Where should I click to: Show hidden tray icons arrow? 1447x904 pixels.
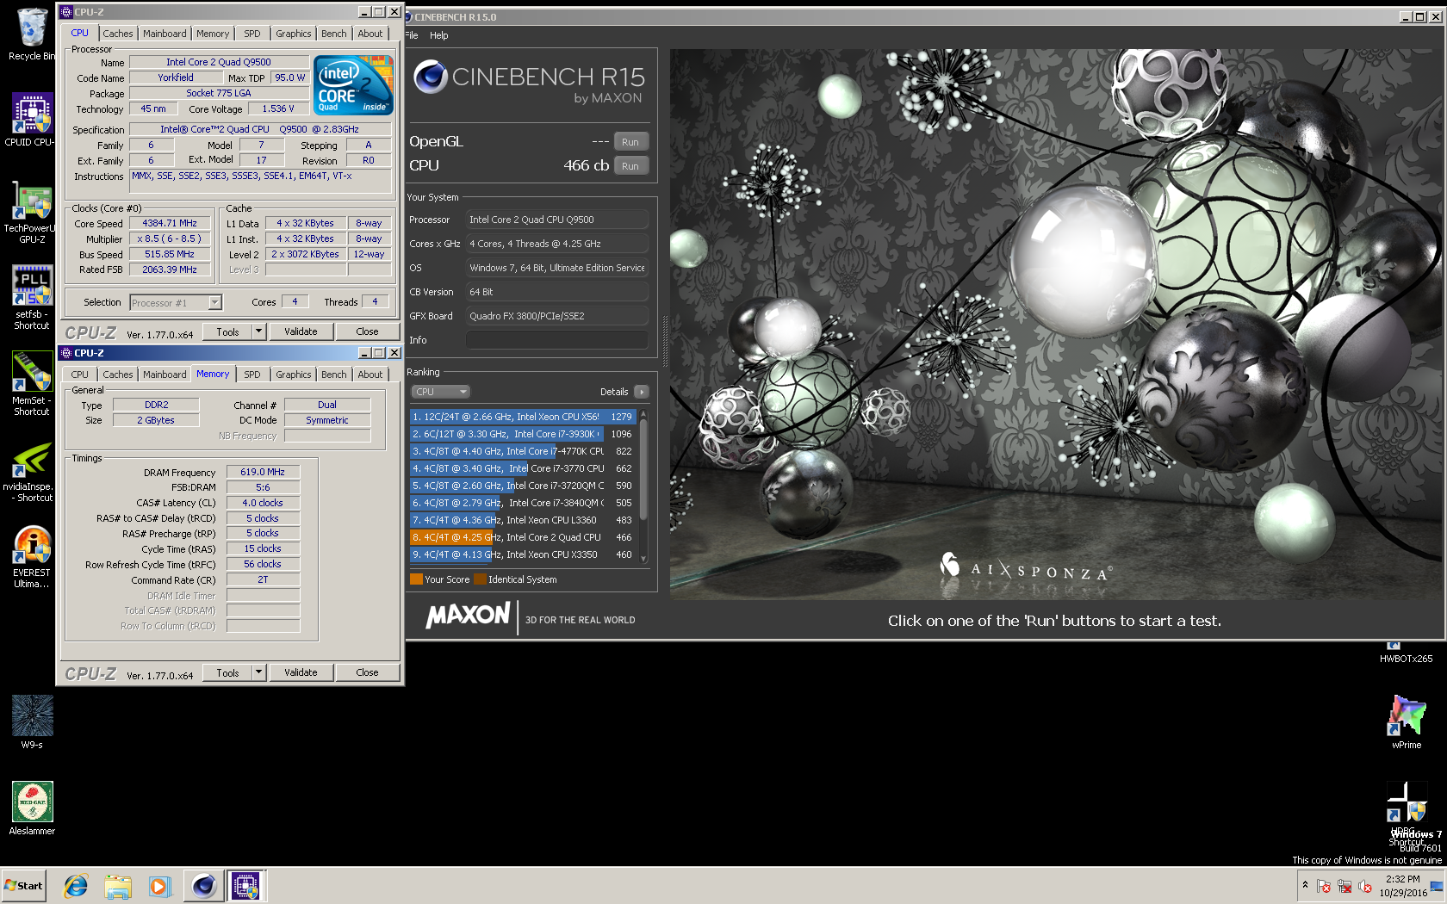1305,885
